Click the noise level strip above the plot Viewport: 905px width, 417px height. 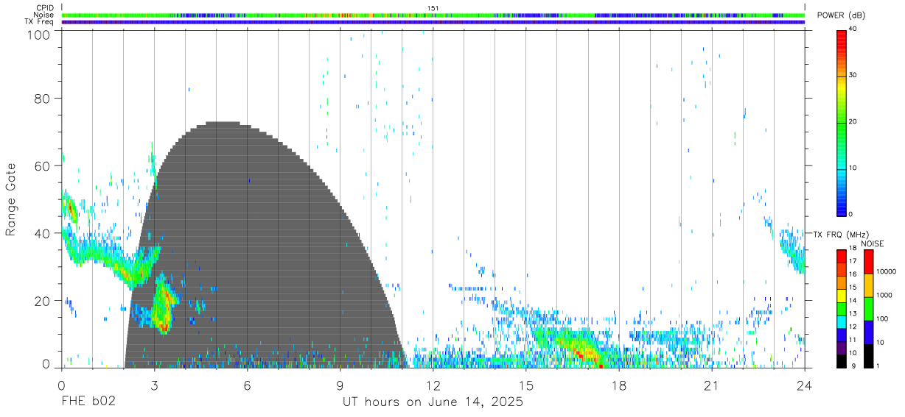(x=433, y=15)
